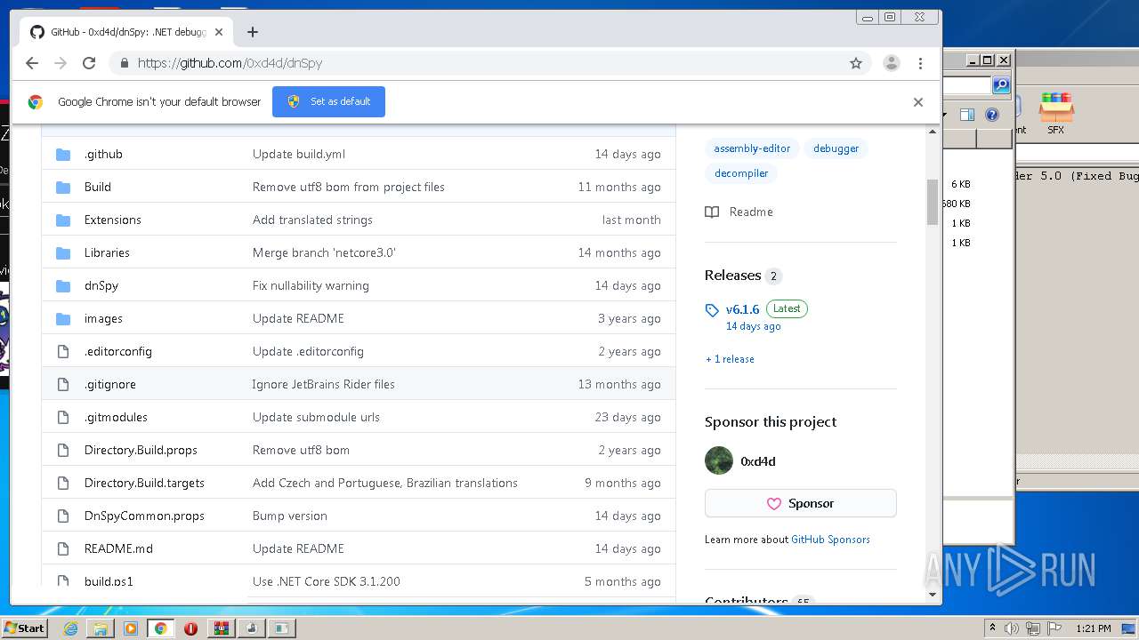Open the v6.1.6 latest release
Image resolution: width=1139 pixels, height=640 pixels.
click(742, 309)
